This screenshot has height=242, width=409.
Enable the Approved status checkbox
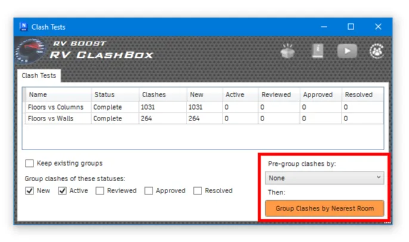coord(148,191)
